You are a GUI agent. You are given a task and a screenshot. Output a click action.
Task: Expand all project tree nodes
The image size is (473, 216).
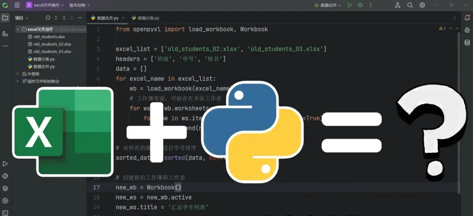tap(56, 18)
